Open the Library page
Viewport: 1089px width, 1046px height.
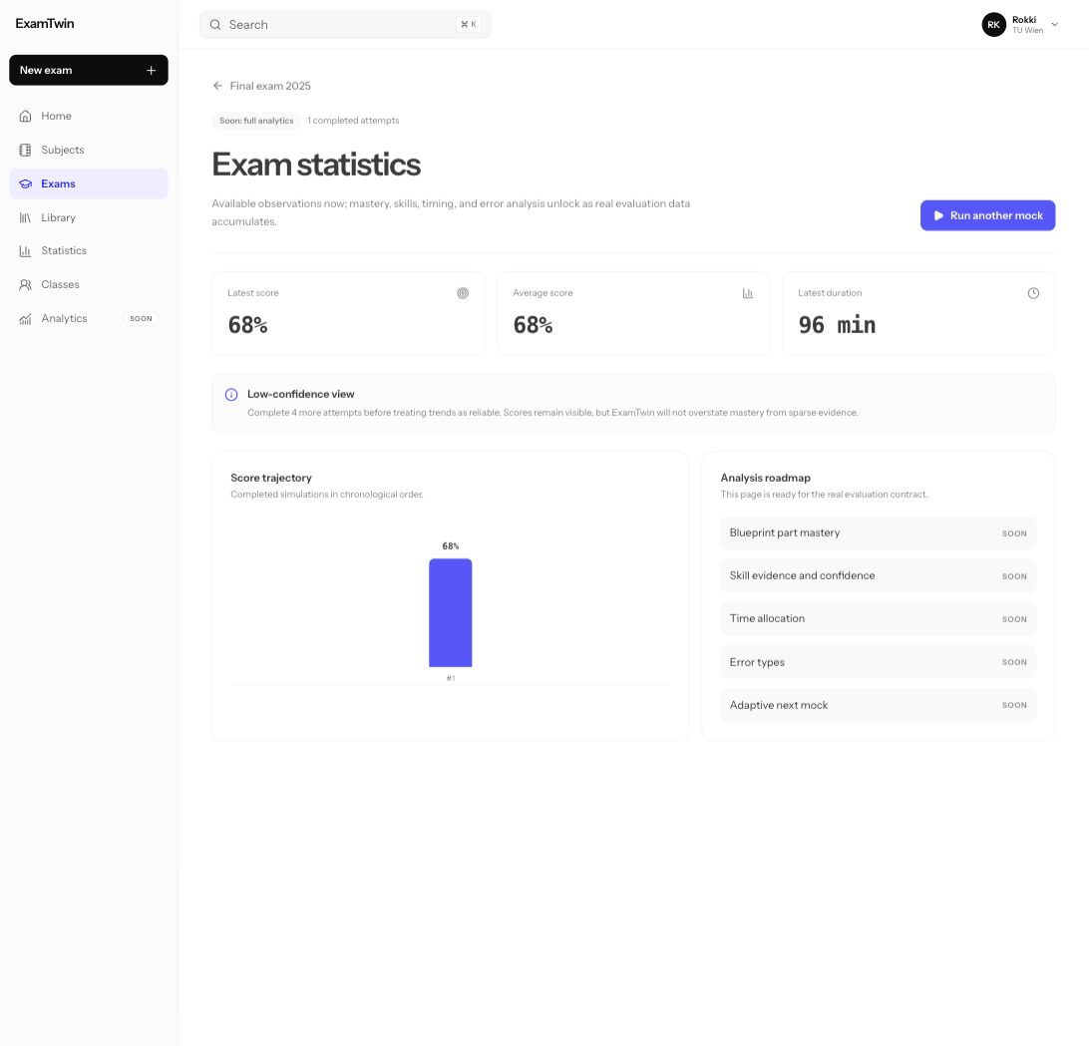click(88, 218)
